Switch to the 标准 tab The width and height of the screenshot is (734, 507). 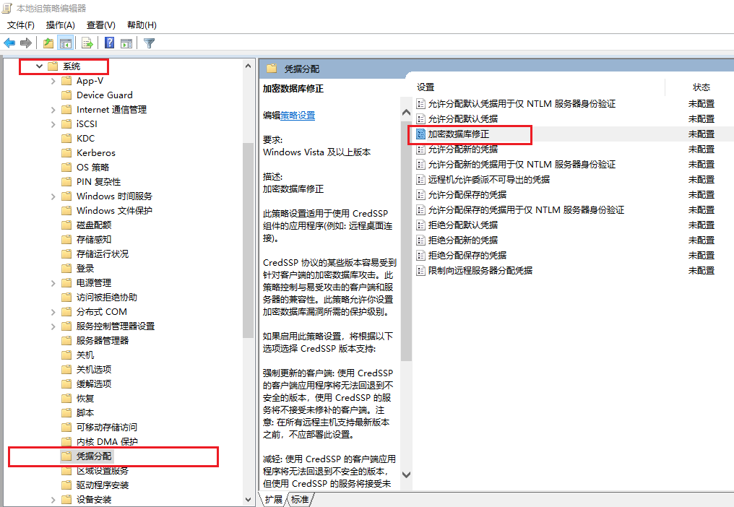(300, 499)
